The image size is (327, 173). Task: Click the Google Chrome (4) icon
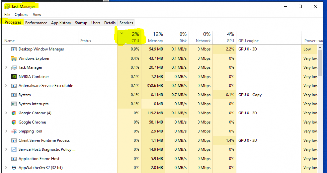[14, 113]
